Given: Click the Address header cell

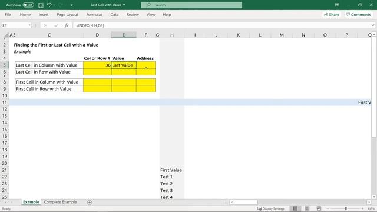Looking at the screenshot, I should point(145,58).
